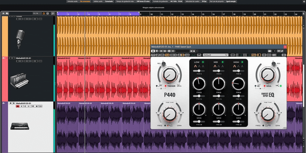Click the linked circles stereo mode icon
306x153 pixels.
click(x=172, y=55)
